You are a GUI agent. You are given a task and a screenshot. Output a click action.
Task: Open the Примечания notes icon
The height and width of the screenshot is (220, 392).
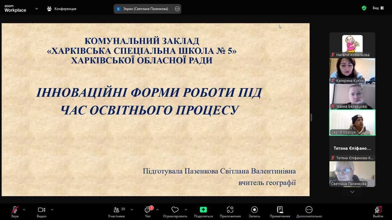(280, 210)
